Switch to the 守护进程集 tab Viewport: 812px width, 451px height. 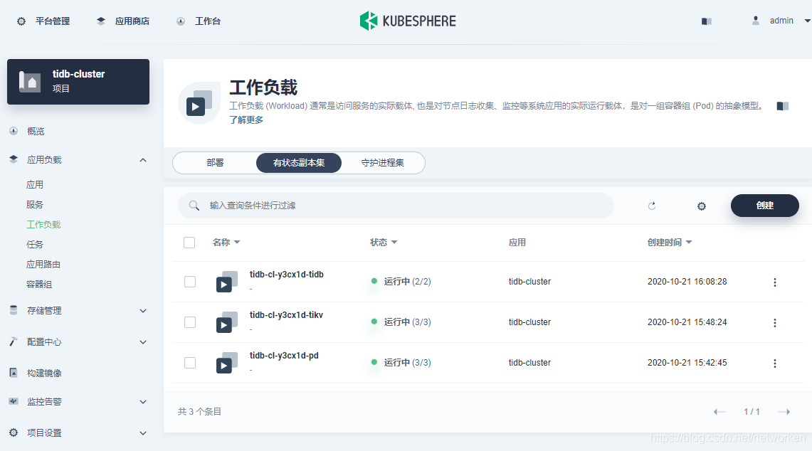[384, 163]
